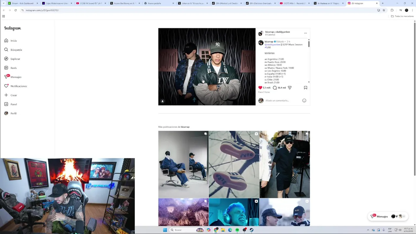Viewport: 416px width, 234px height.
Task: Open the Chrome three-dot menu
Action: click(x=412, y=10)
